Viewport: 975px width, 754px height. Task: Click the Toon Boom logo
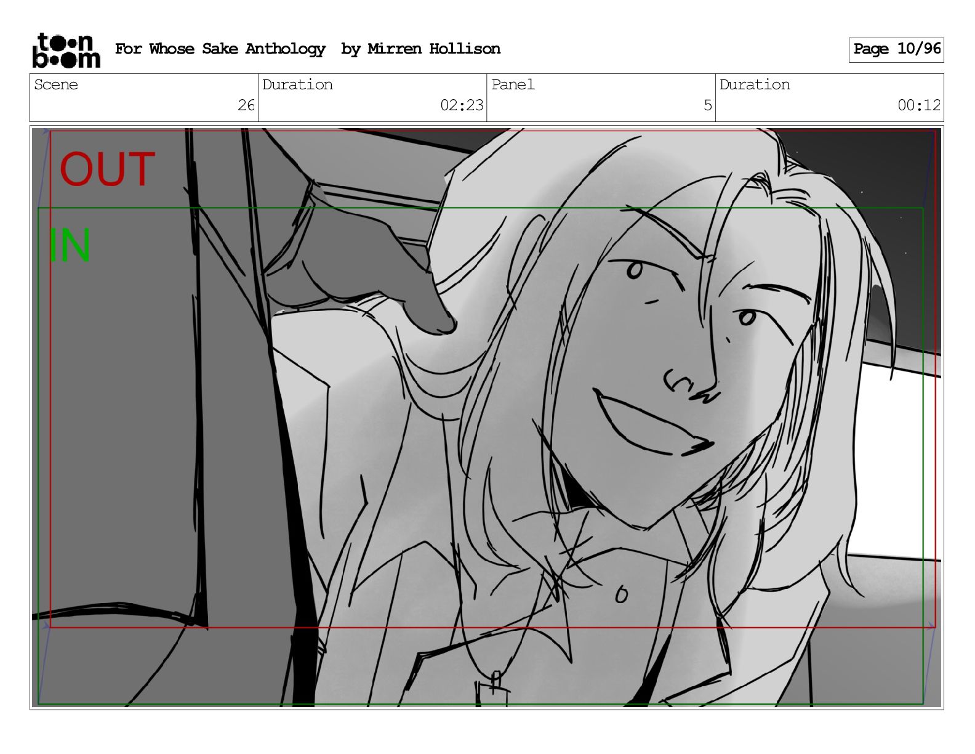pyautogui.click(x=66, y=50)
